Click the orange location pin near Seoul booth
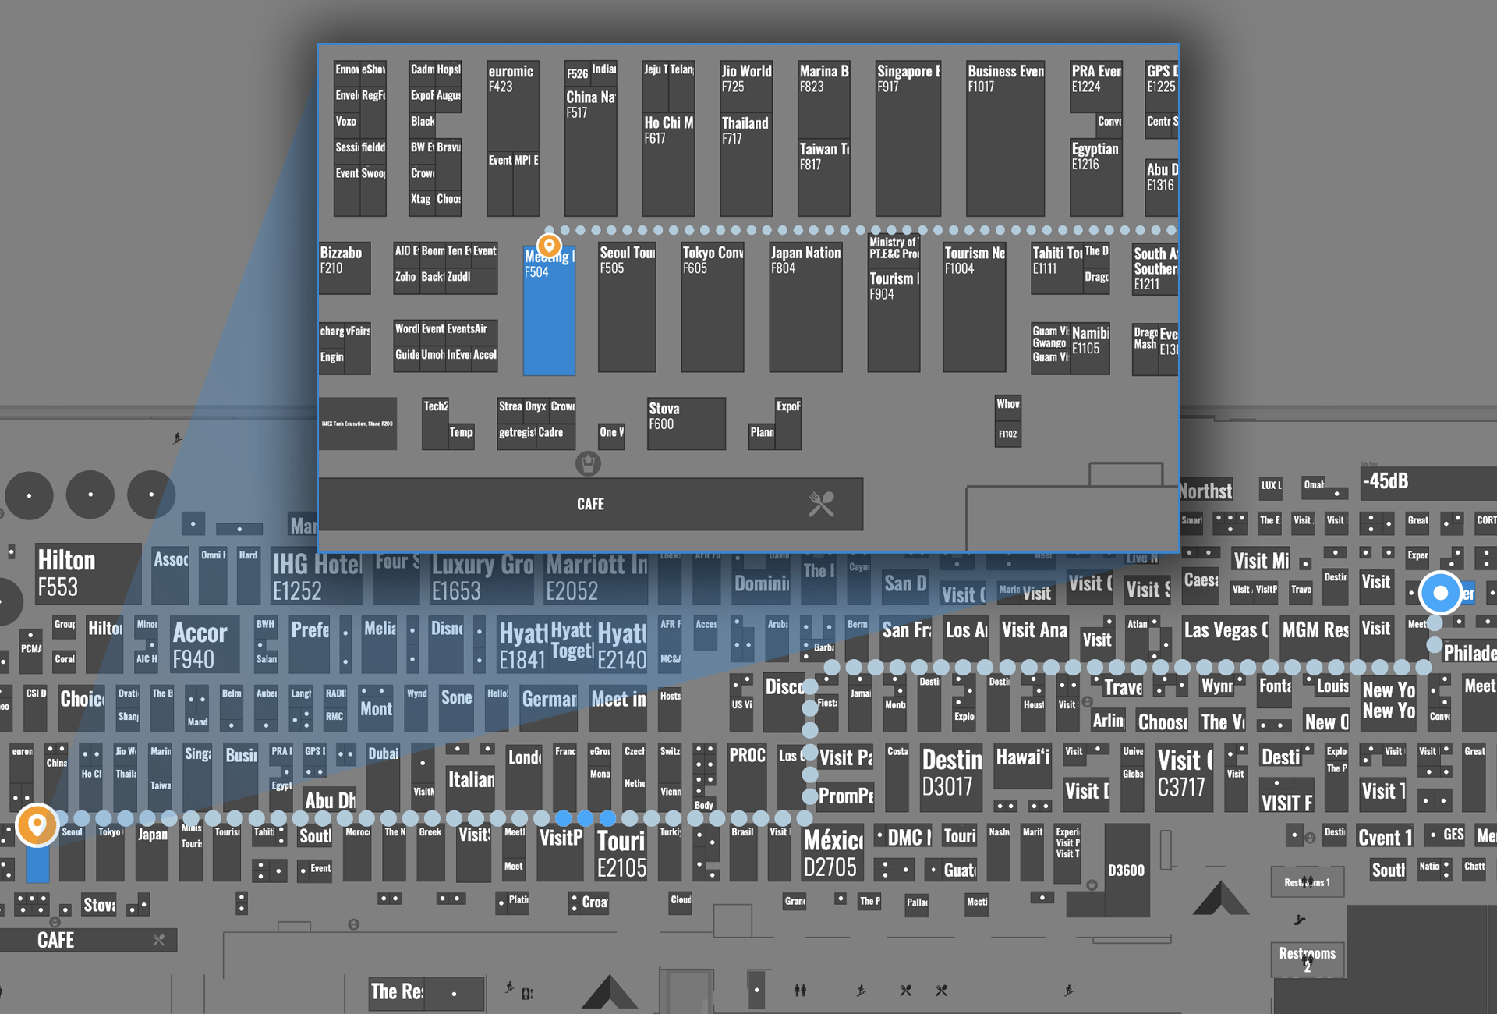 point(37,824)
